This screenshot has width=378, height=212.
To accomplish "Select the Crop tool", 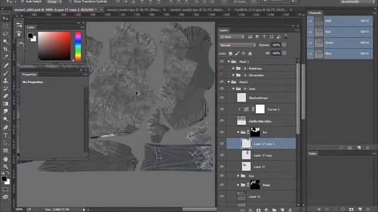I will tap(5, 49).
